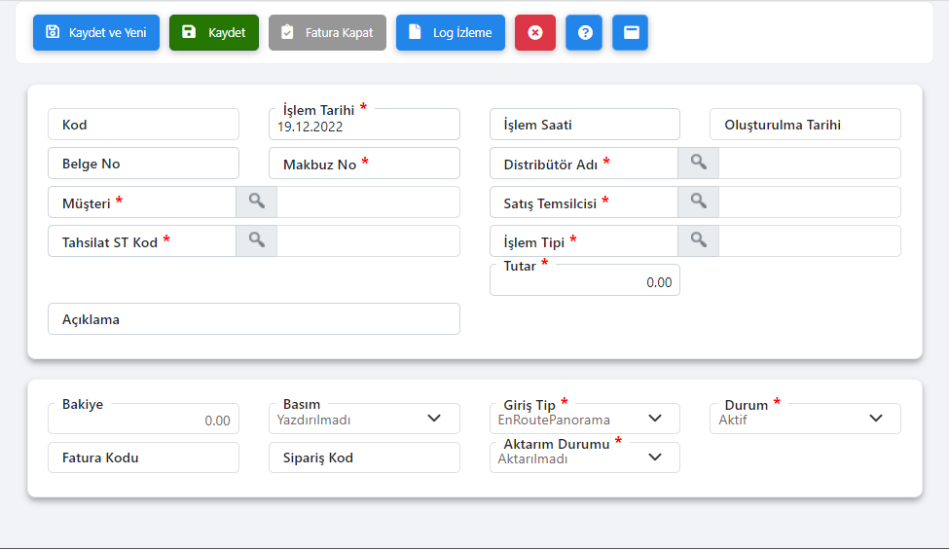Click into the Tutar amount field
Image resolution: width=949 pixels, height=549 pixels.
(584, 281)
